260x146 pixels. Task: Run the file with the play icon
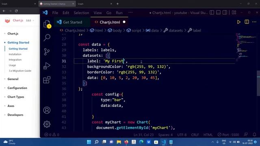[238, 22]
